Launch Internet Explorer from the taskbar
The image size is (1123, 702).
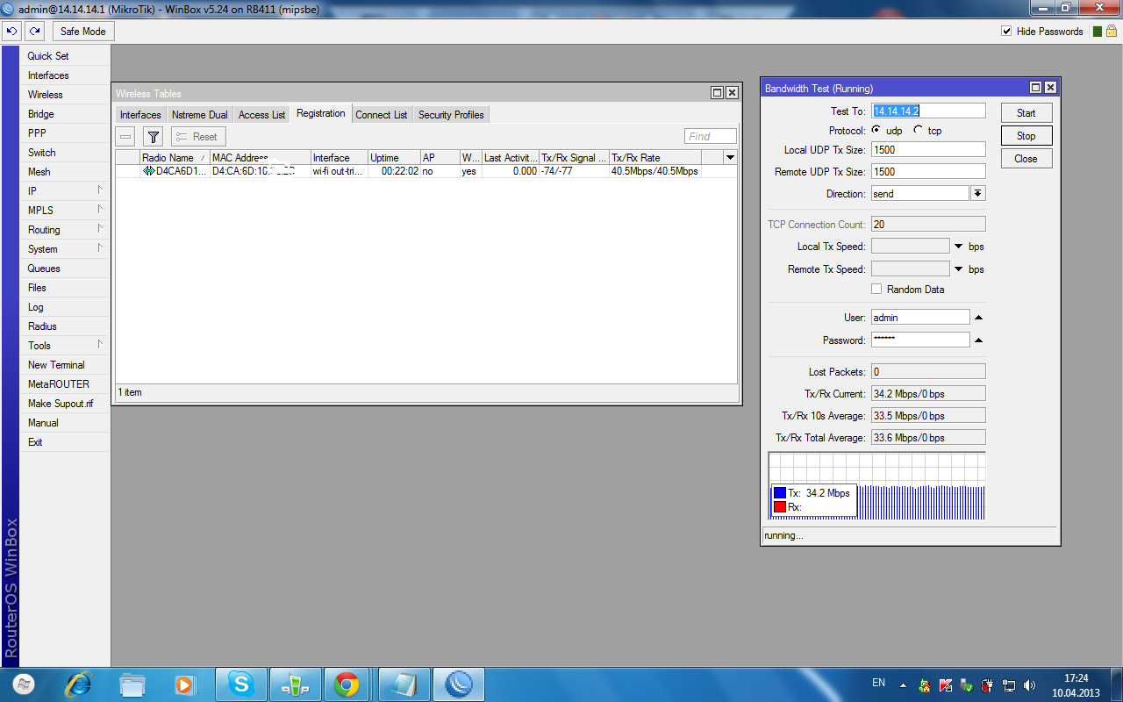pos(79,684)
